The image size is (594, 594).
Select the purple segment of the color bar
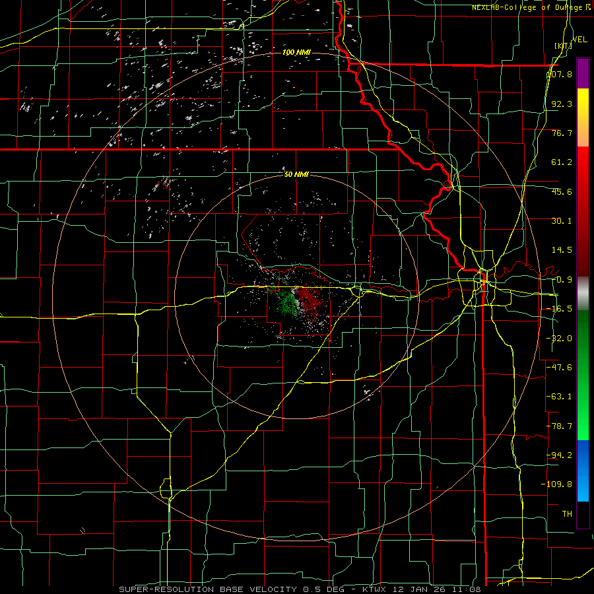583,73
